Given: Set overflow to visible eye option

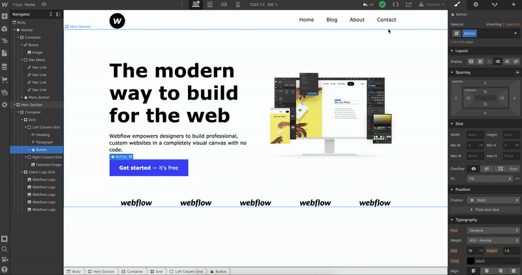Looking at the screenshot, I should tap(474, 168).
